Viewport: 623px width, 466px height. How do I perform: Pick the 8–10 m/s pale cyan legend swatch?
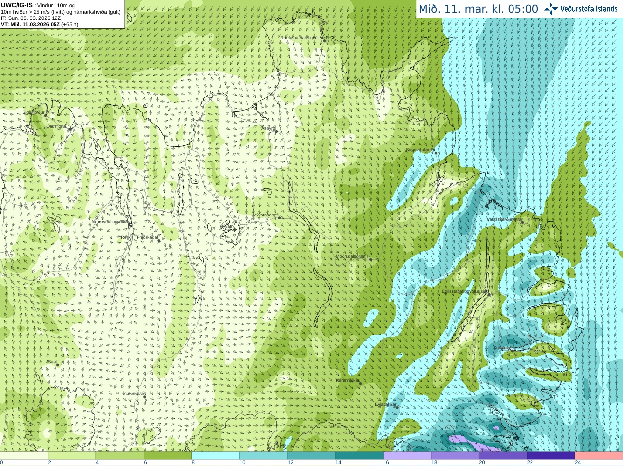[x=216, y=456]
